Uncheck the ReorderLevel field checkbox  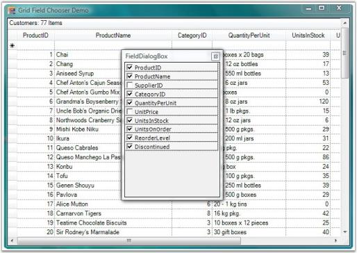130,138
